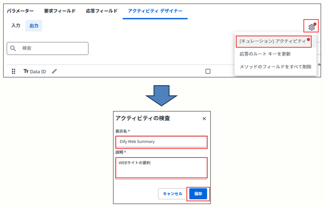Image resolution: width=325 pixels, height=206 pixels.
Task: Select the アクティビティ デザイナー tab
Action: pyautogui.click(x=155, y=11)
